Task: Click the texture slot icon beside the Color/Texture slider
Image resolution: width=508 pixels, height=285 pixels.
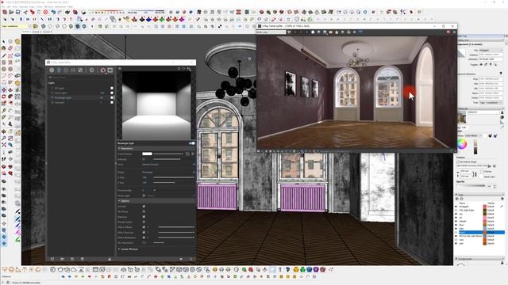Action: [187, 154]
